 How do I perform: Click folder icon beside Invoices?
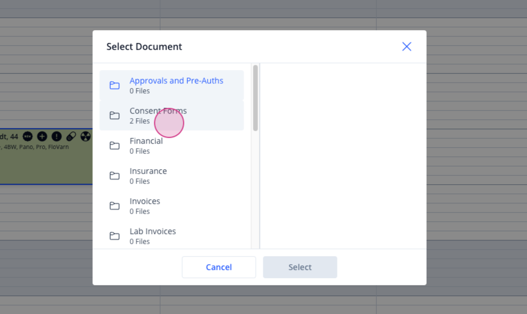click(115, 206)
